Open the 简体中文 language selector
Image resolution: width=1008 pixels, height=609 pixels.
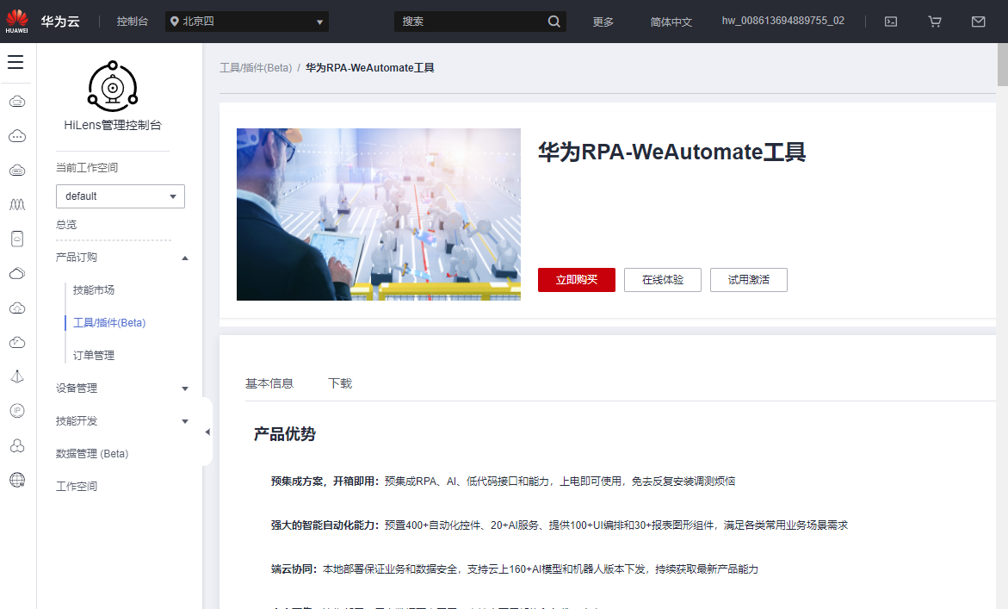coord(671,22)
